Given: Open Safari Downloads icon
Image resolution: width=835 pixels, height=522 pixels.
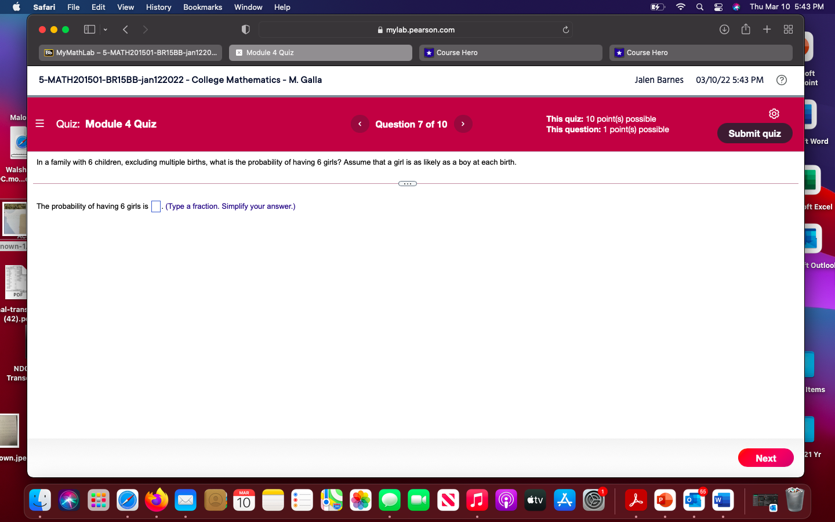Looking at the screenshot, I should tap(724, 29).
